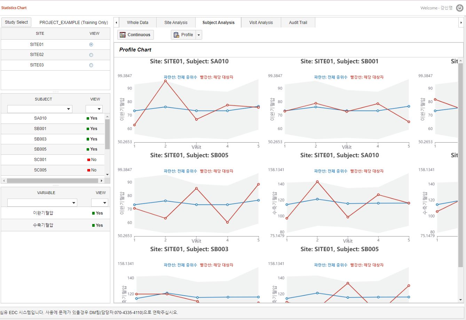The height and width of the screenshot is (320, 466).
Task: Select the SITE03 radio button
Action: click(91, 65)
